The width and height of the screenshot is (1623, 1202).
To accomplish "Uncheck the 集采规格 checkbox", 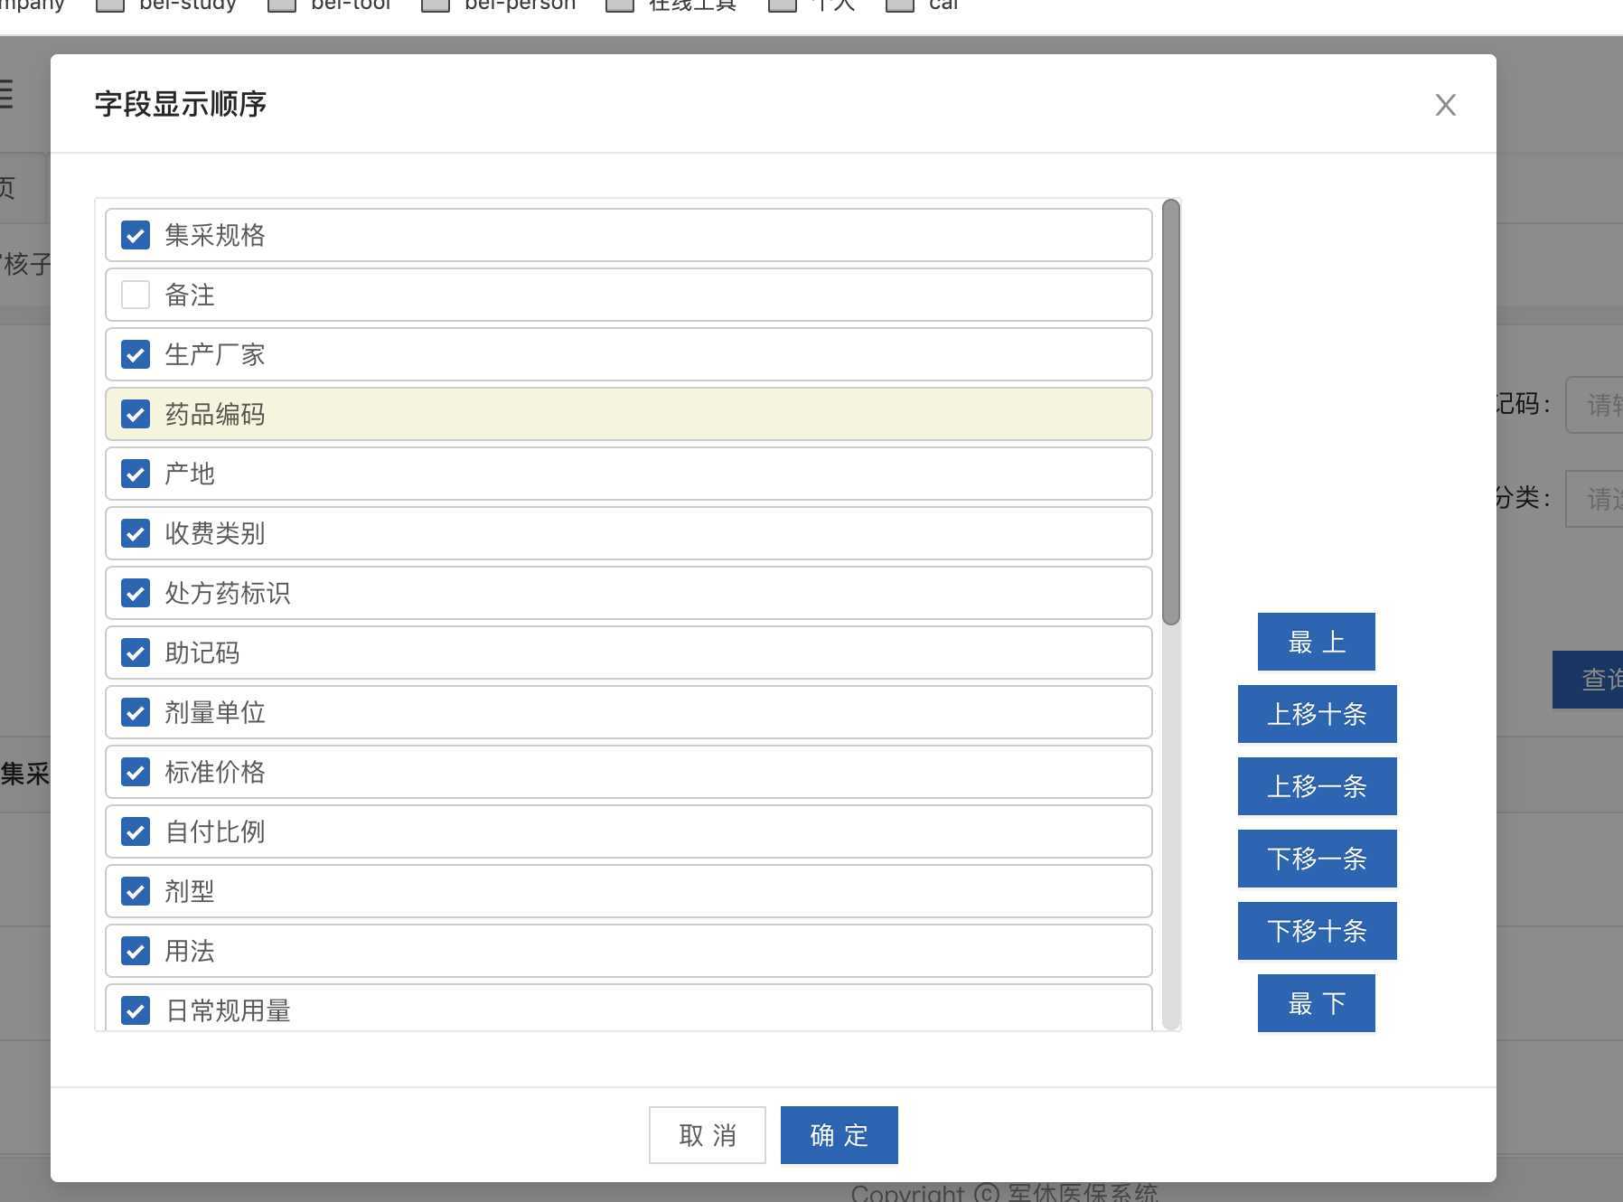I will click(x=136, y=235).
